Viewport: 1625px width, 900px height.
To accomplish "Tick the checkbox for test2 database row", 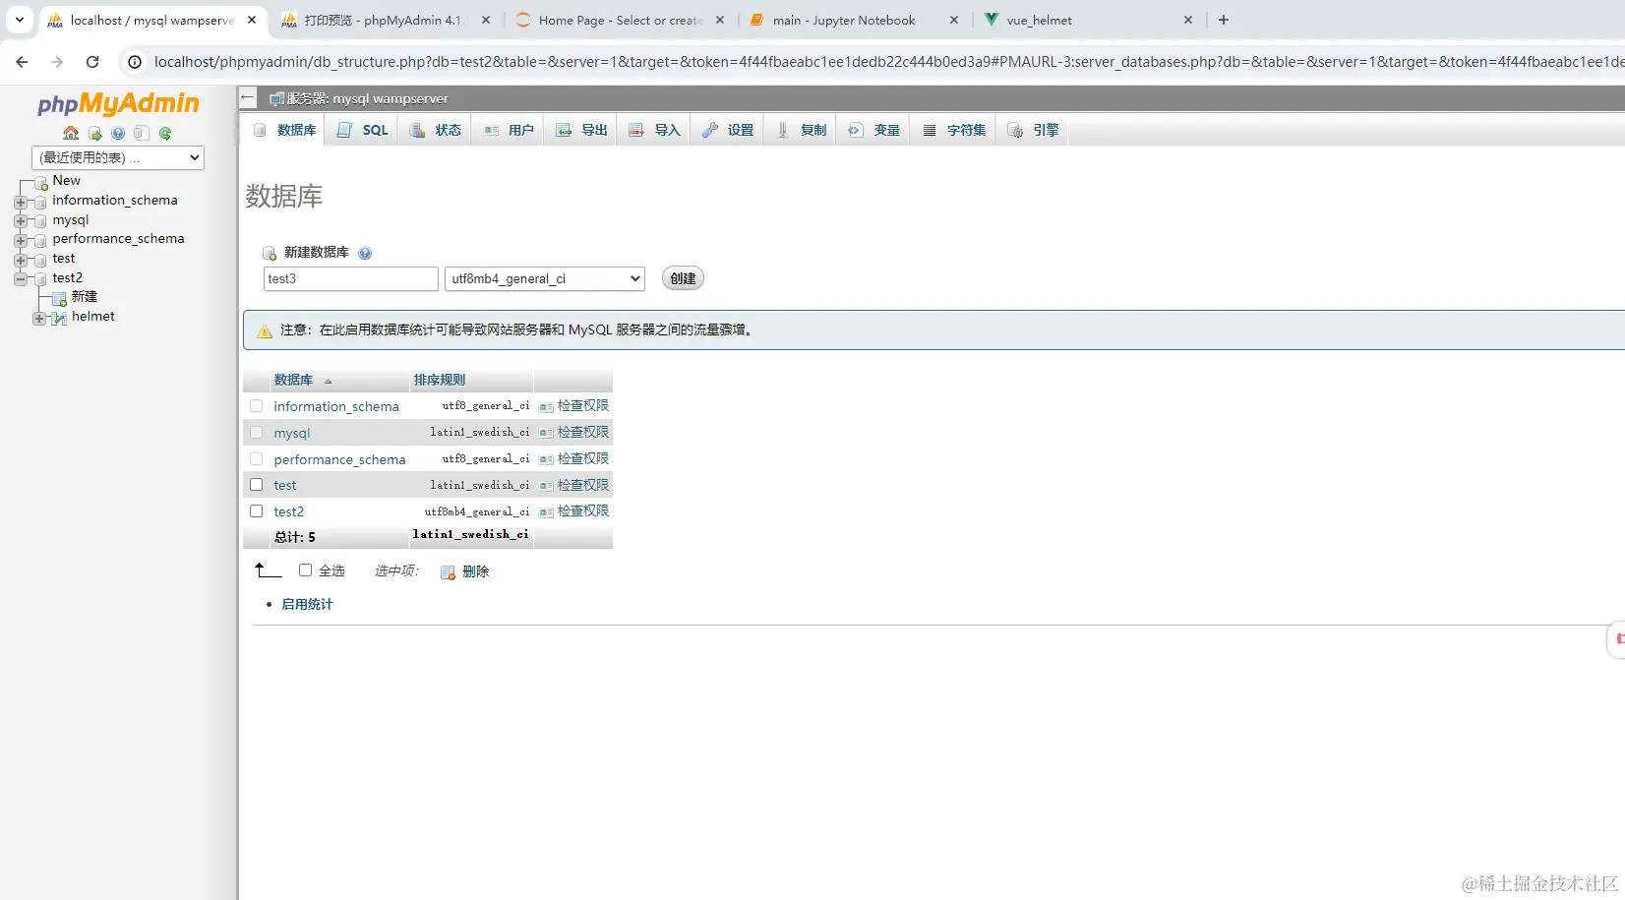I will (257, 511).
